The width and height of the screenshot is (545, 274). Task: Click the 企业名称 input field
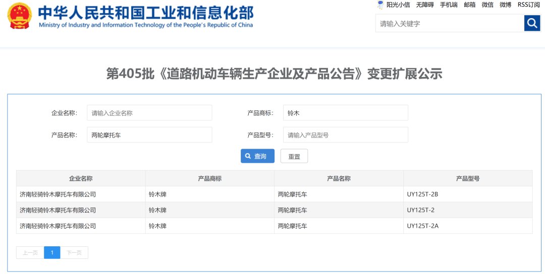tap(149, 113)
